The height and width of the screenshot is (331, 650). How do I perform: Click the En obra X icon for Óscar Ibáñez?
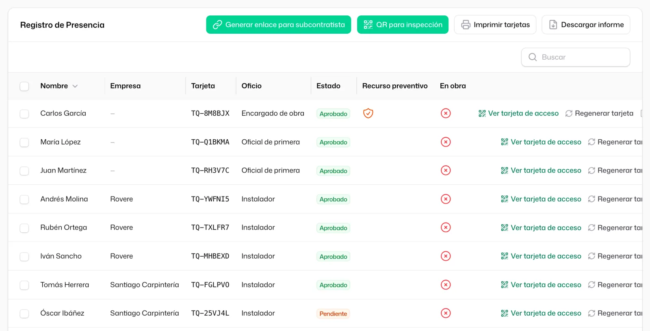(446, 313)
